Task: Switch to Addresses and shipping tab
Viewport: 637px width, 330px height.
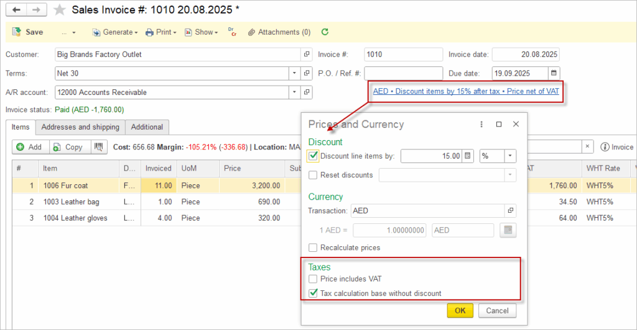Action: coord(80,127)
